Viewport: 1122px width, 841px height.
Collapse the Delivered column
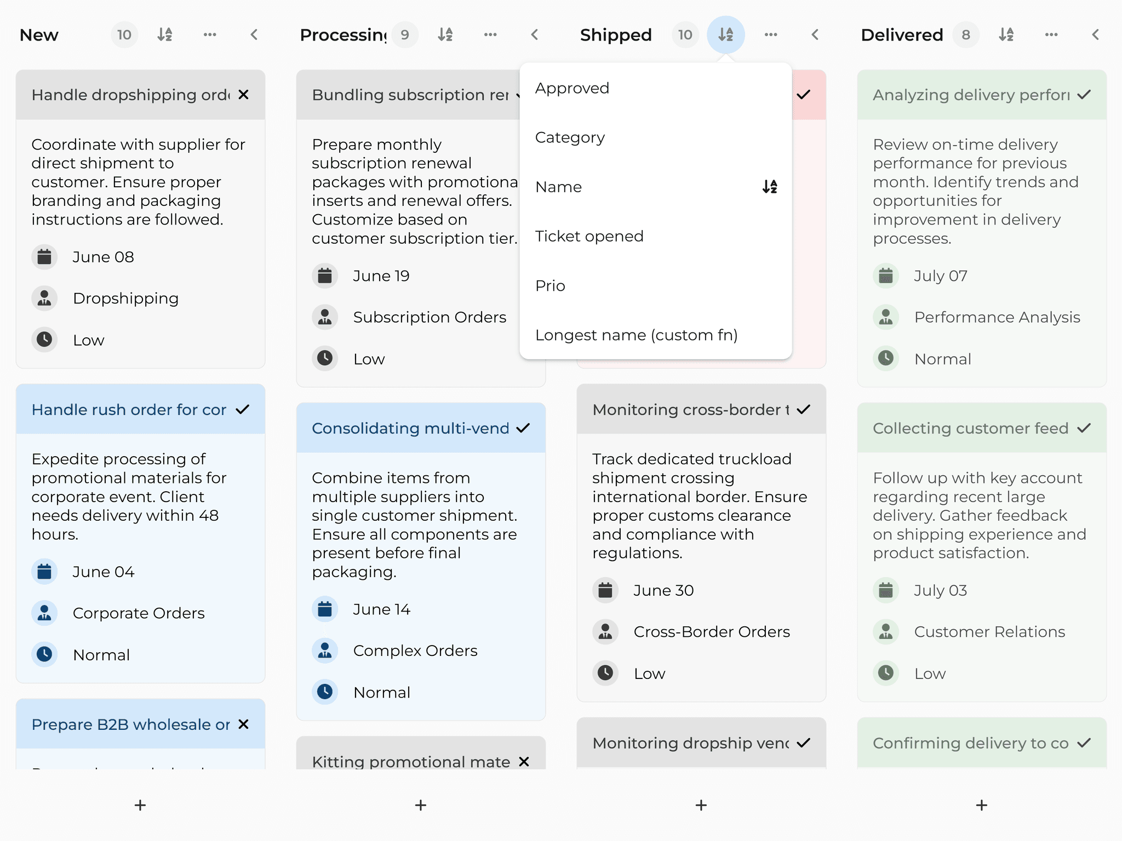pos(1095,34)
